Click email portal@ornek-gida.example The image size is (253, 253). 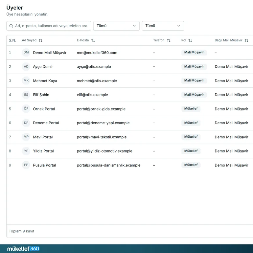[101, 109]
